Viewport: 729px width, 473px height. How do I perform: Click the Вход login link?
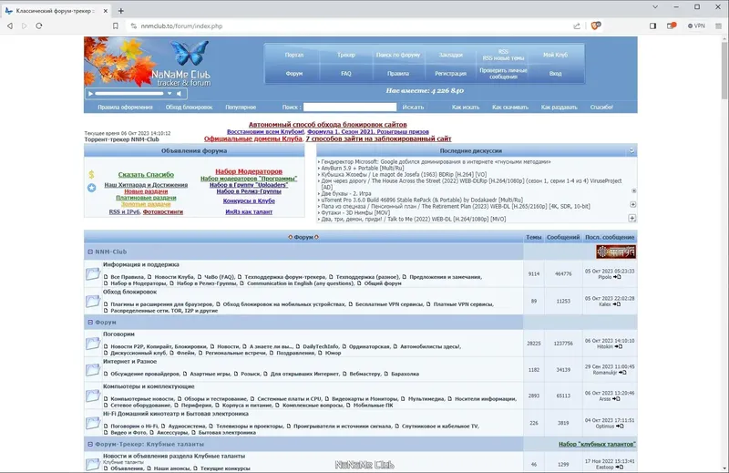coord(555,74)
